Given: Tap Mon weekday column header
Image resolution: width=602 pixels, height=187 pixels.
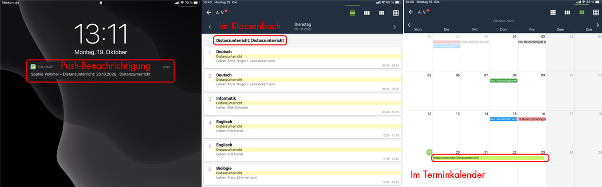Looking at the screenshot, I should 418,30.
